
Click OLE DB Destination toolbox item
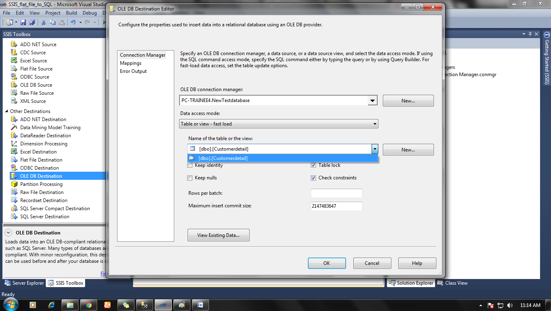pyautogui.click(x=41, y=176)
